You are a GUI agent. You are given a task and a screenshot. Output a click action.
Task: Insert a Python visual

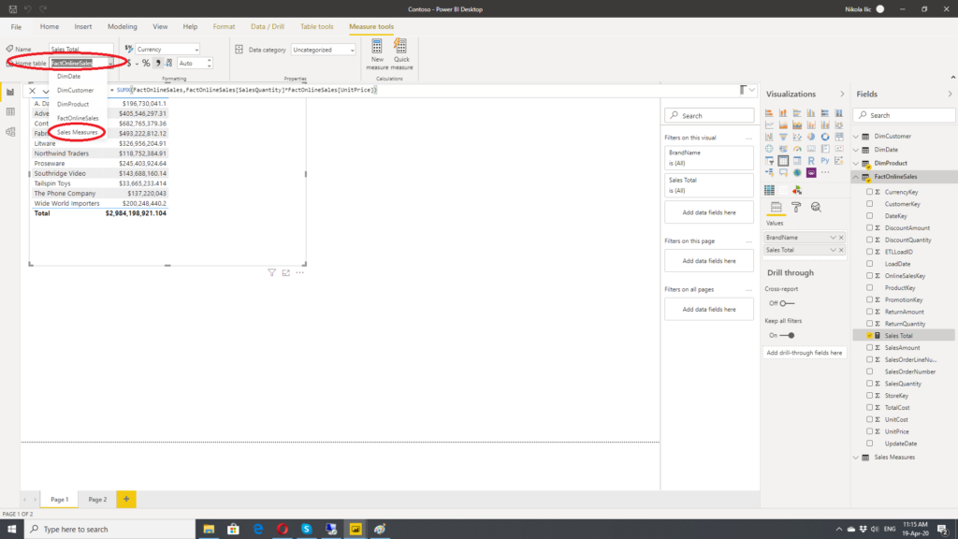(825, 161)
